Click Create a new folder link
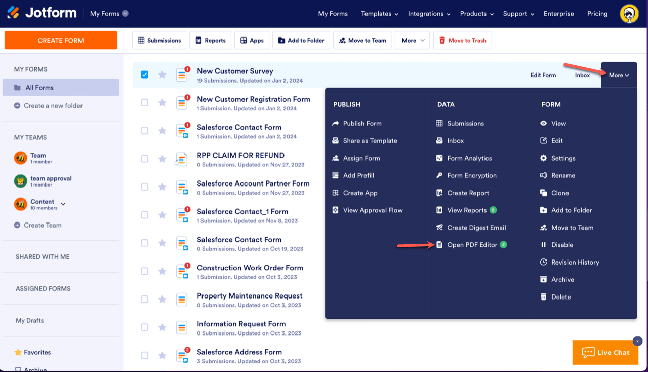648x372 pixels. click(x=53, y=106)
